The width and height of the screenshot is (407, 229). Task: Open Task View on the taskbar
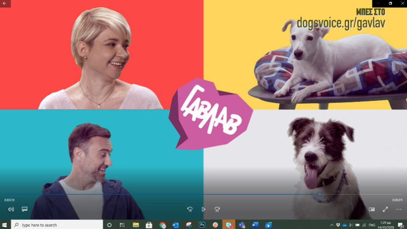122,225
